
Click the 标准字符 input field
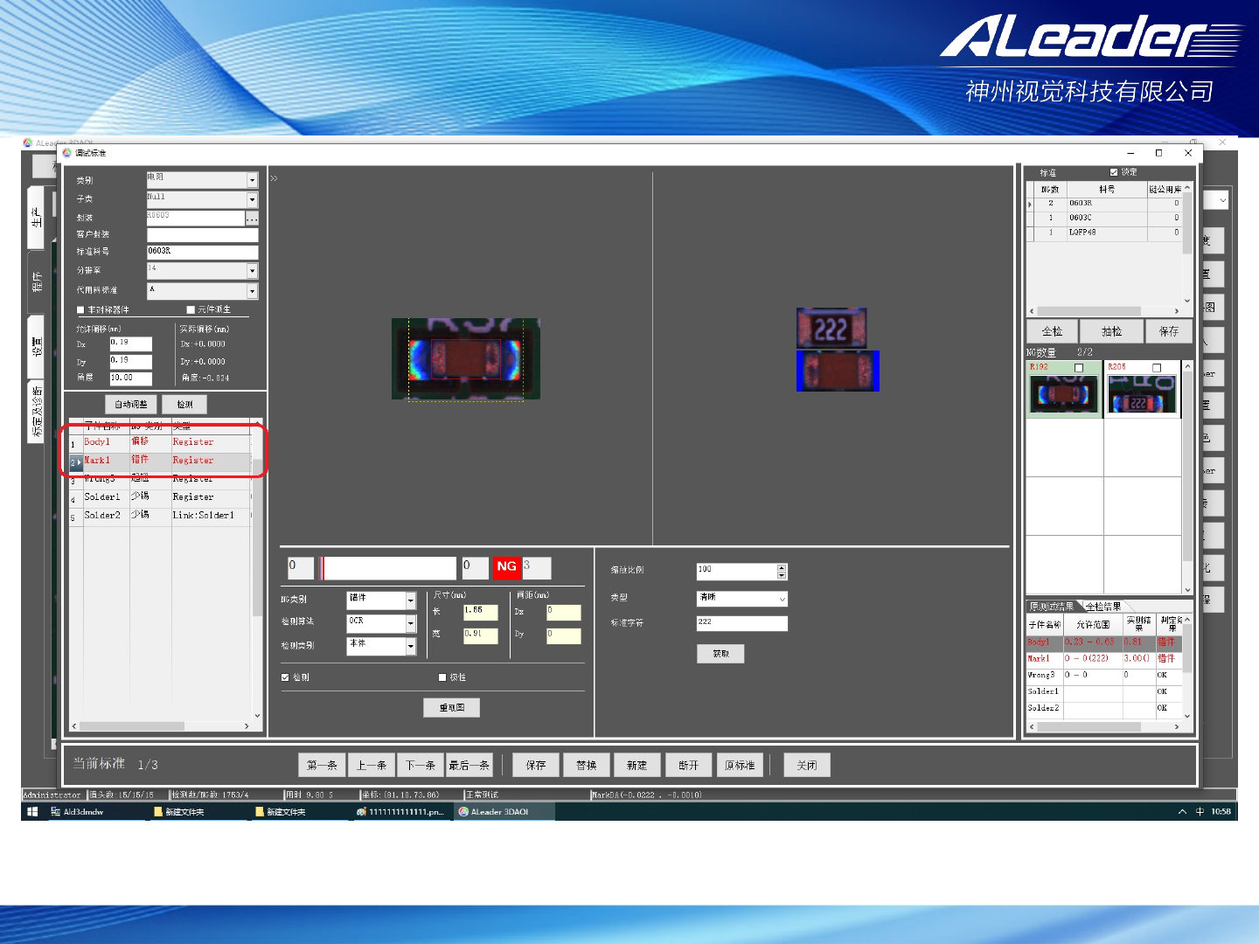(742, 623)
